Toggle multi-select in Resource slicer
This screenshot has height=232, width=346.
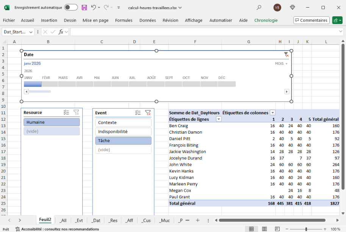66,112
